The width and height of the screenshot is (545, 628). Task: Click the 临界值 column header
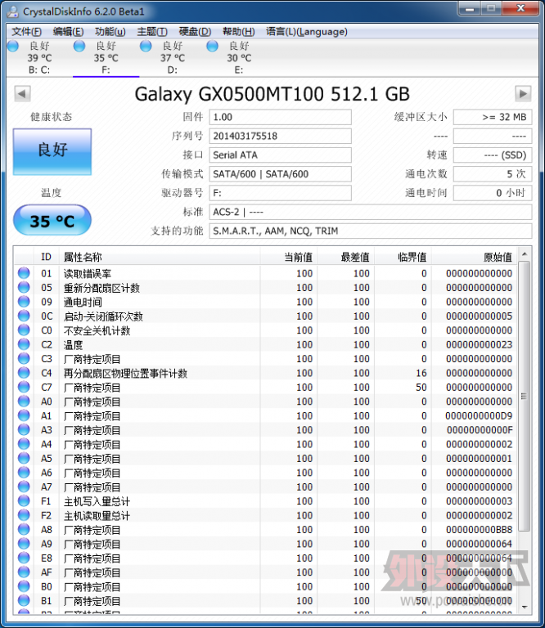[403, 257]
